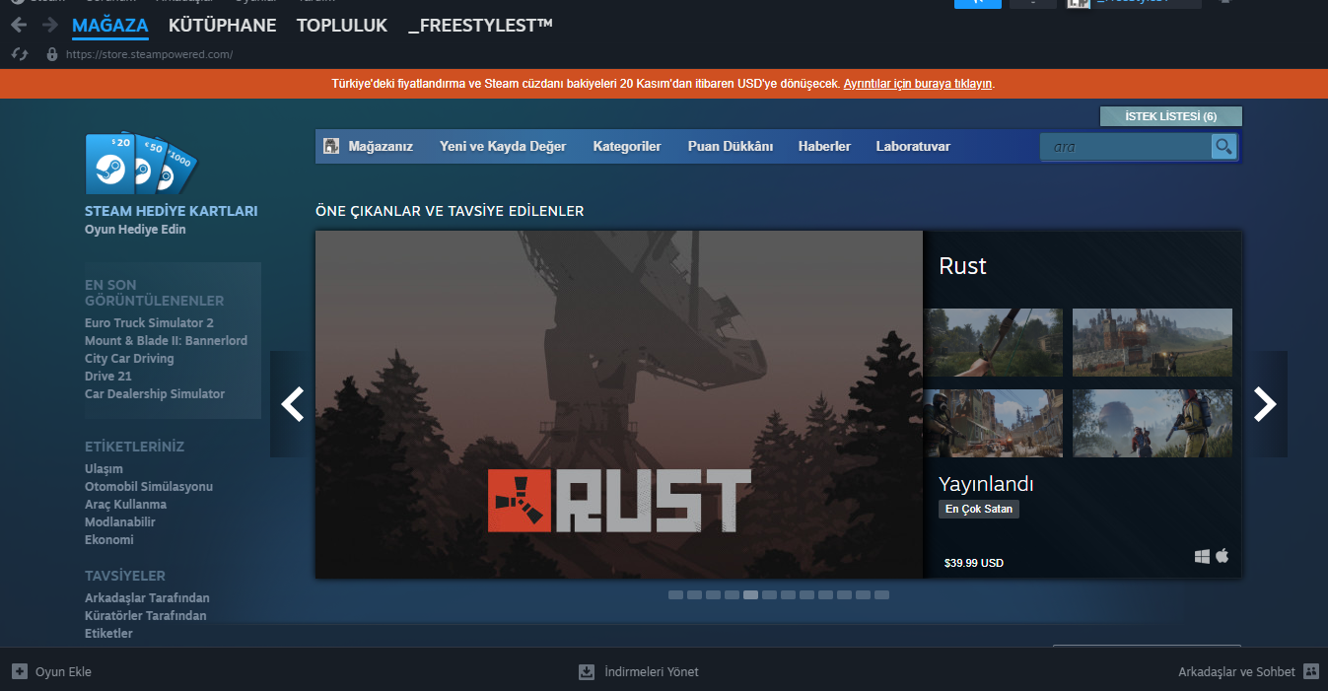Viewport: 1328px width, 691px height.
Task: Show the next featured game with the right arrow
Action: tap(1265, 404)
